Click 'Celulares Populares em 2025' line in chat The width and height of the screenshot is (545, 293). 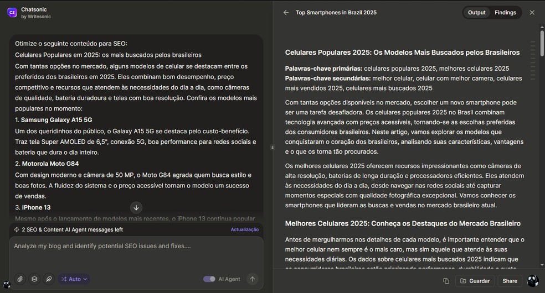pos(108,55)
